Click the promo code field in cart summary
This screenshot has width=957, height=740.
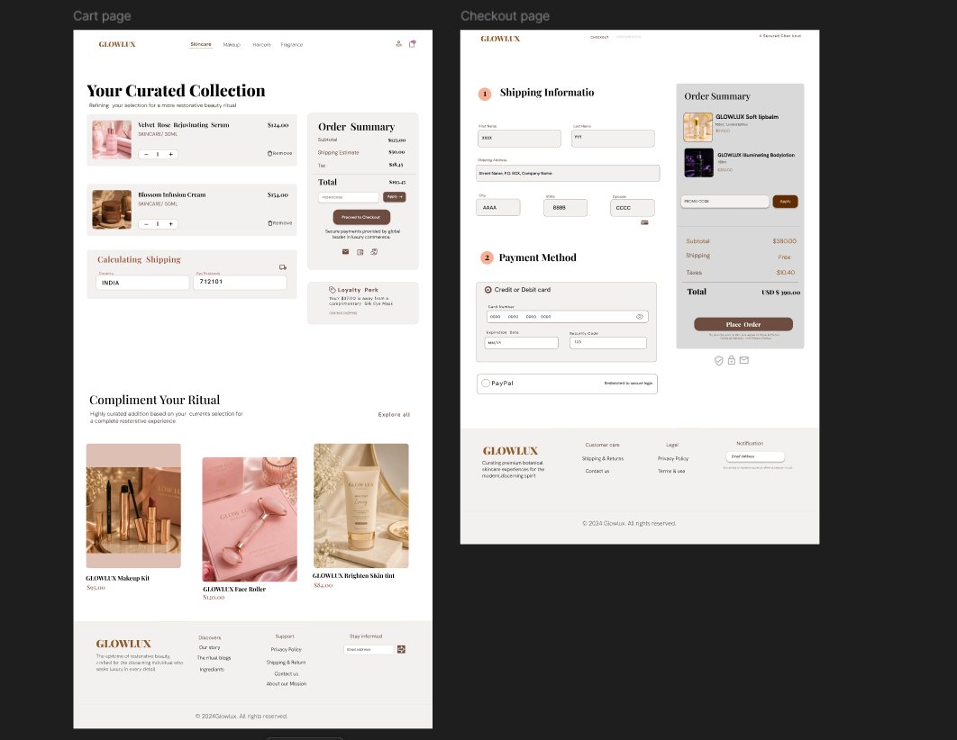pos(349,197)
